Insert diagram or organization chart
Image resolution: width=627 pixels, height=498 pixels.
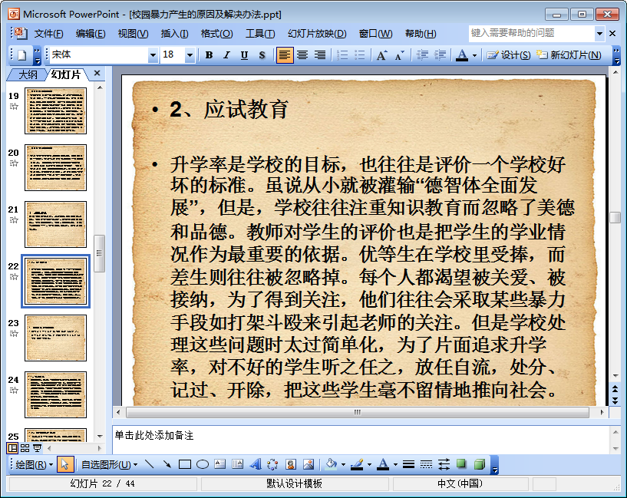click(x=272, y=464)
